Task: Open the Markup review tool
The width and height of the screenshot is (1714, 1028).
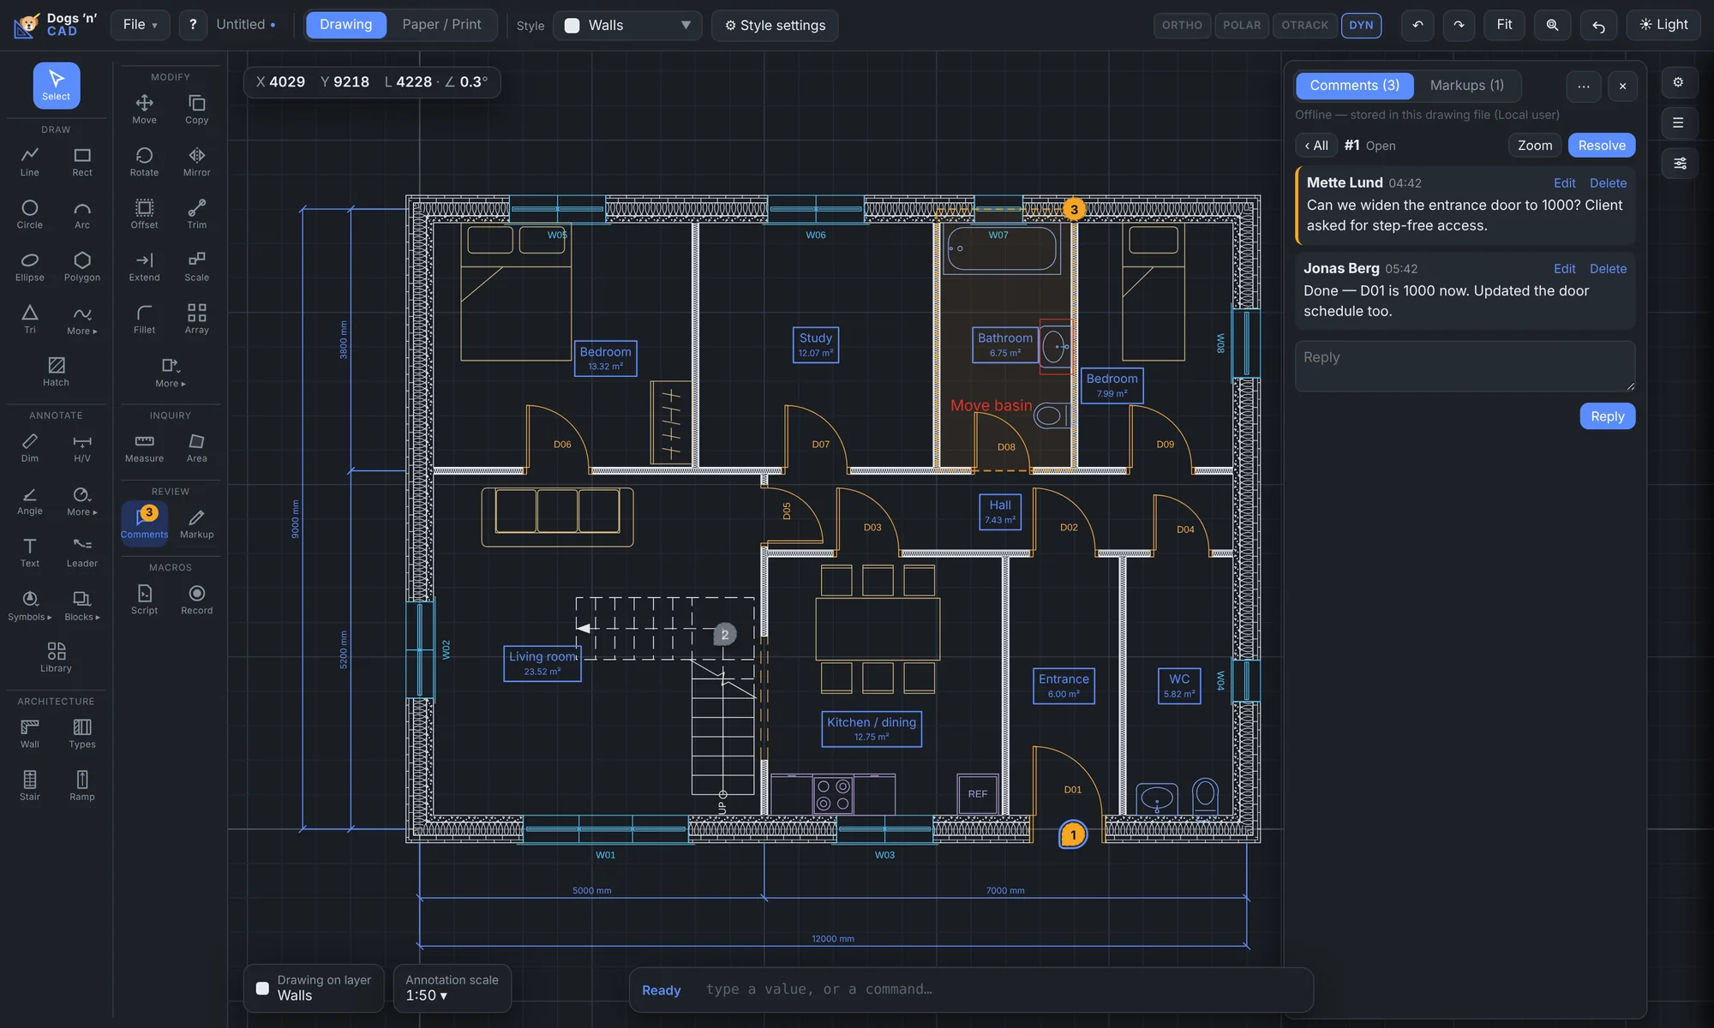Action: (x=196, y=523)
